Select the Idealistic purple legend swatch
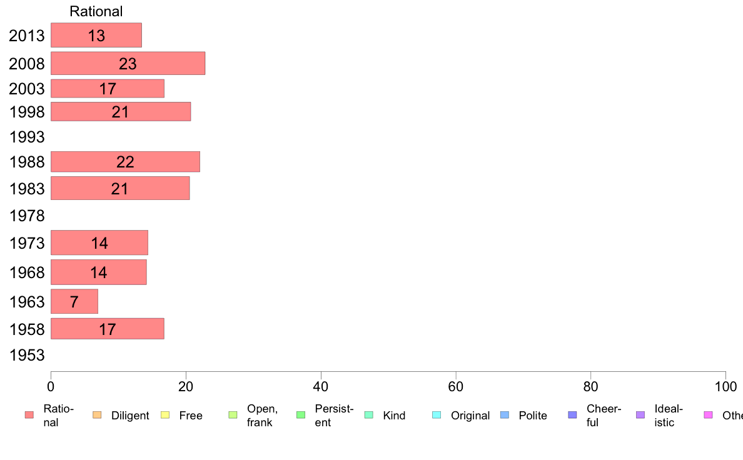Screen dimensions: 743x460 point(640,415)
